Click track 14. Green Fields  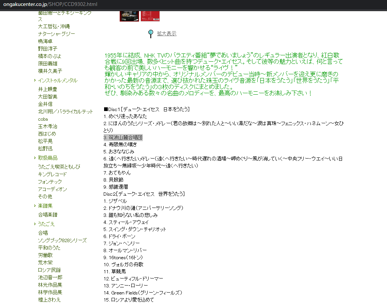pos(143,293)
